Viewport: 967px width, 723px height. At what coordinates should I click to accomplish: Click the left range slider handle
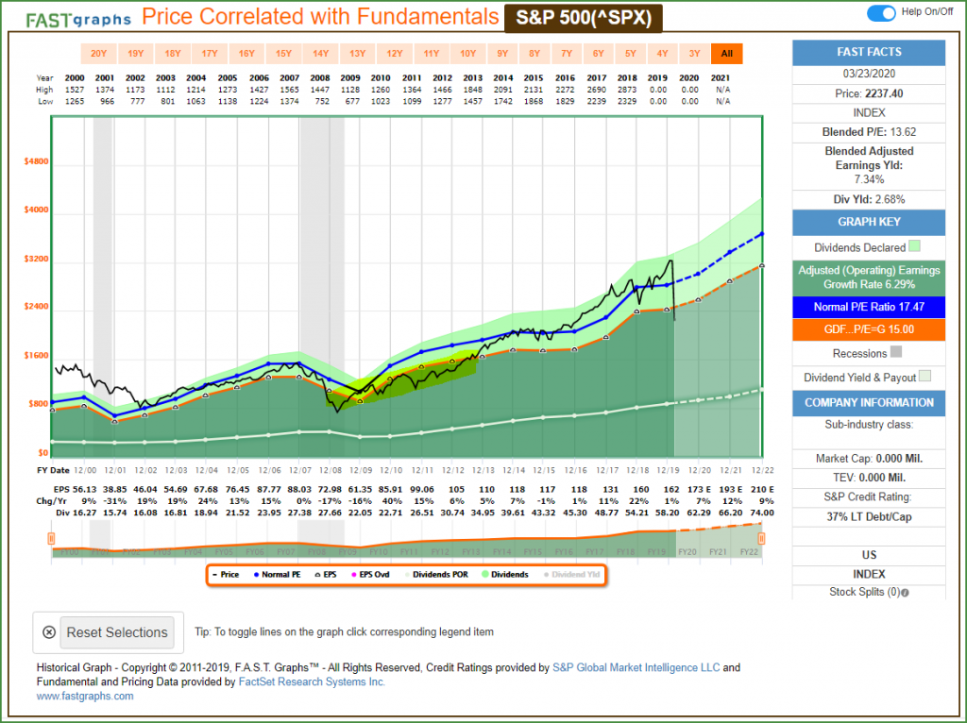point(52,538)
